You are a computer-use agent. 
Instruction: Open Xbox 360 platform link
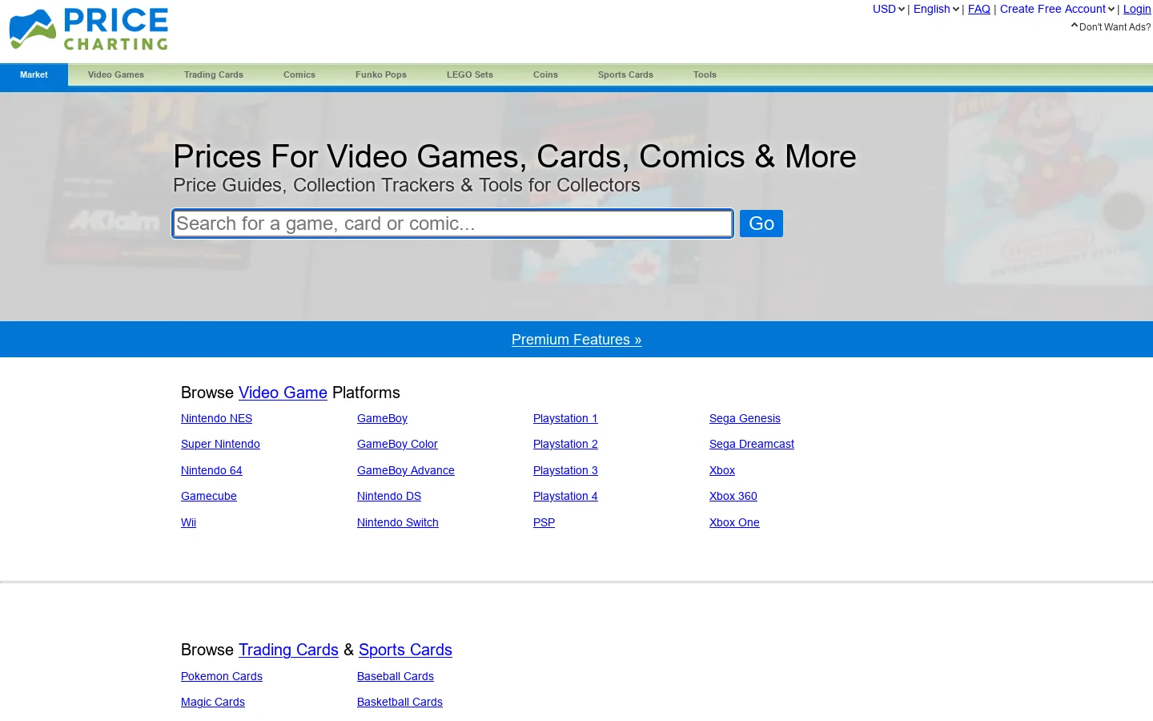click(733, 496)
